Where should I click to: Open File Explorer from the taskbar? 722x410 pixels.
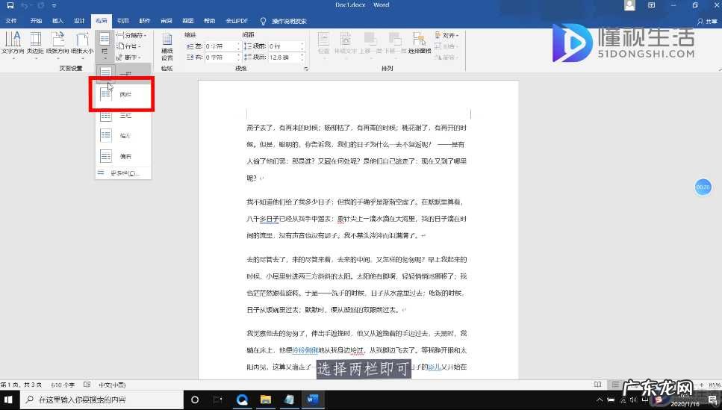coord(266,400)
